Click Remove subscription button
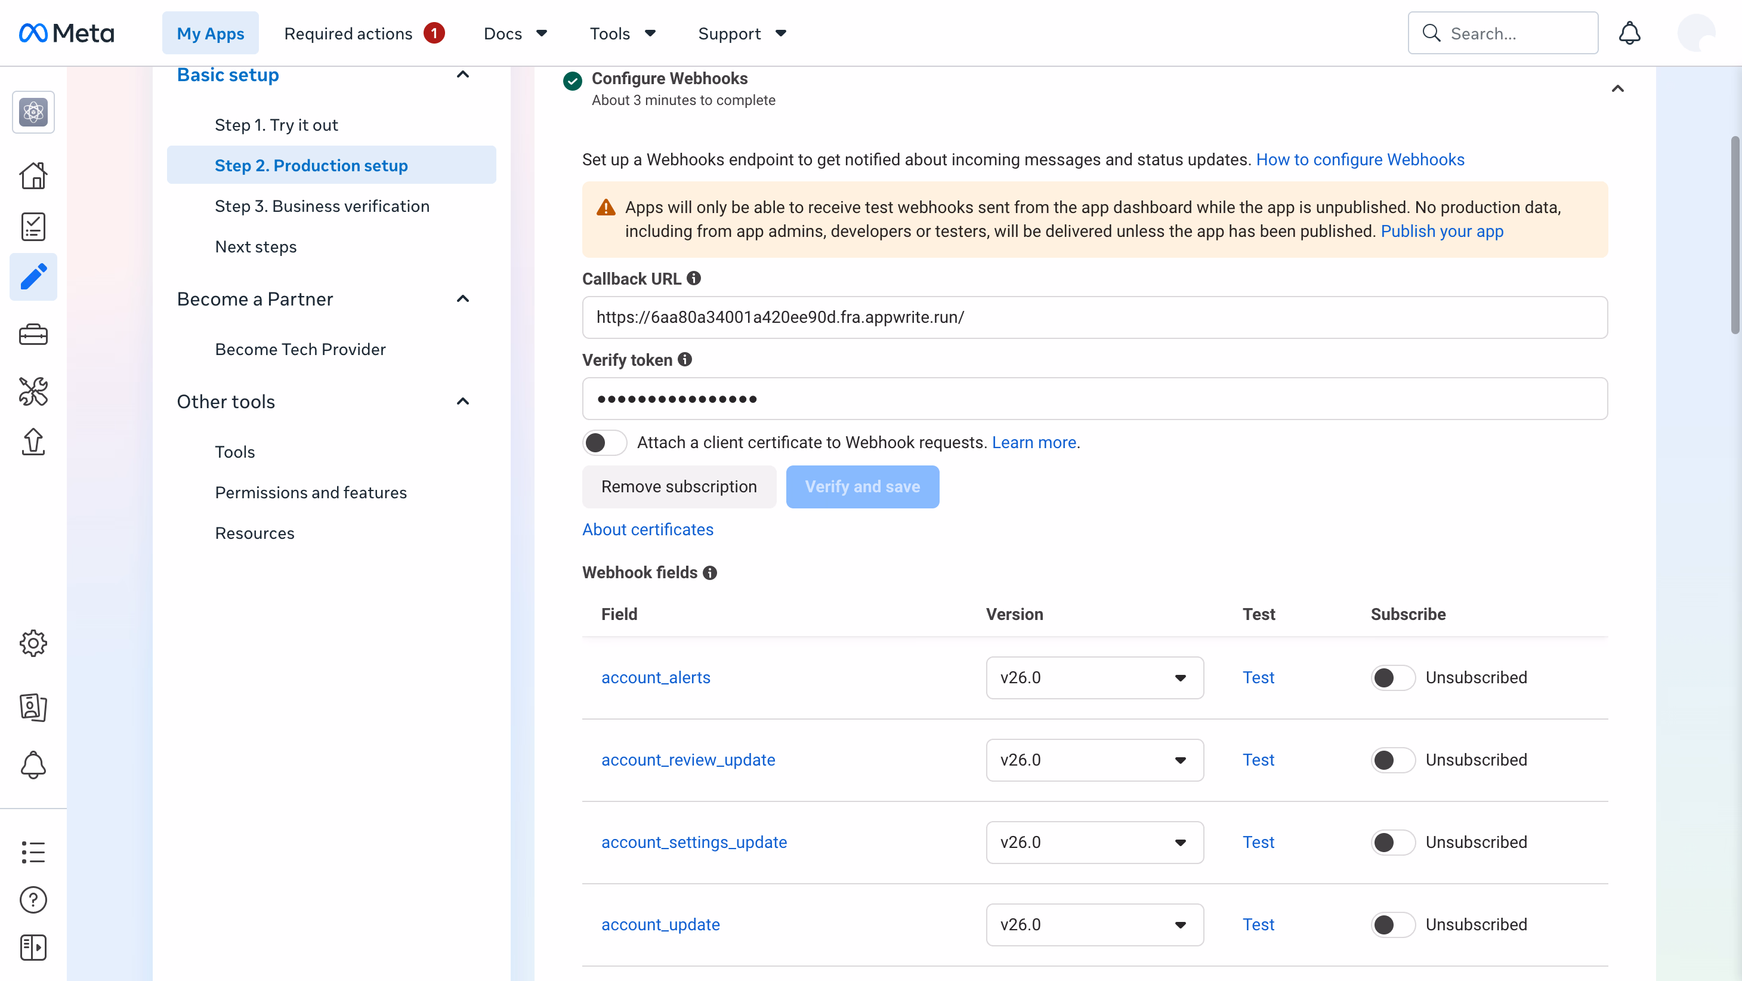Viewport: 1742px width, 981px height. pos(679,486)
